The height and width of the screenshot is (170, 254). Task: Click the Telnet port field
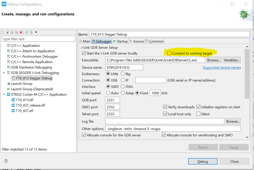tap(112, 114)
